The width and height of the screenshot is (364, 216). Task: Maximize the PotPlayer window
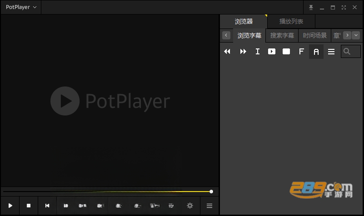(x=333, y=7)
